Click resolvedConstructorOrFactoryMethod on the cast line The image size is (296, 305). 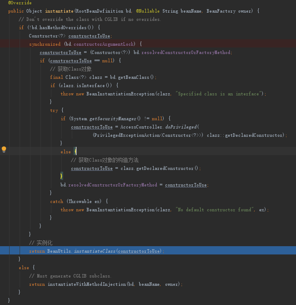pyautogui.click(x=186, y=53)
